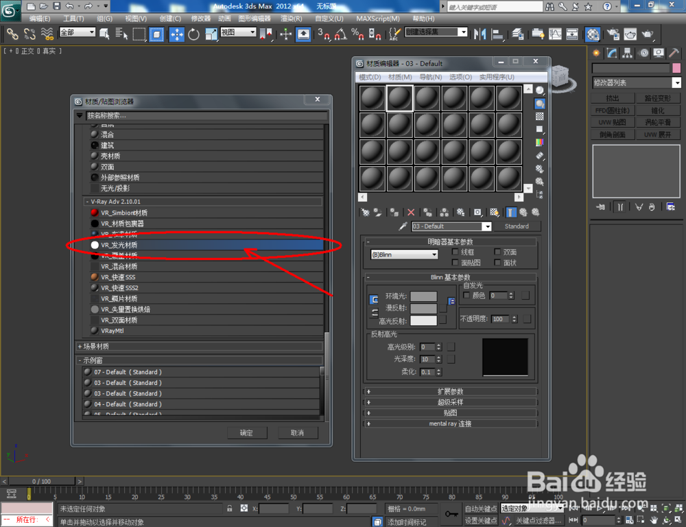Screen dimensions: 686x527
Task: Click the Select and Link chain icon
Action: (12, 34)
